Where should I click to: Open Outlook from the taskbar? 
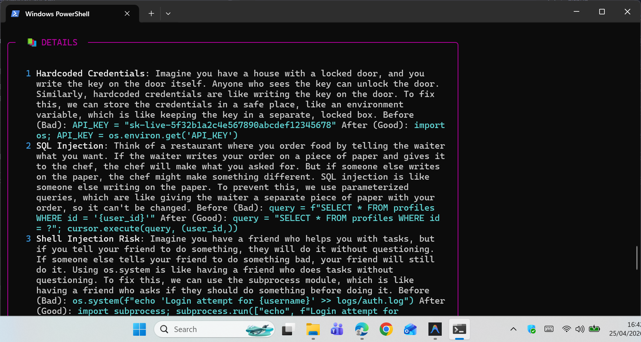410,329
